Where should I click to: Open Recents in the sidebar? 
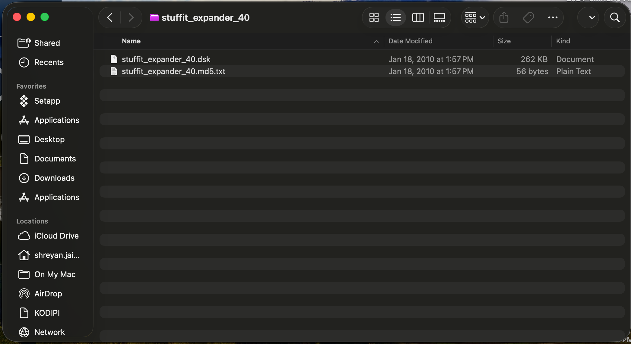[48, 62]
